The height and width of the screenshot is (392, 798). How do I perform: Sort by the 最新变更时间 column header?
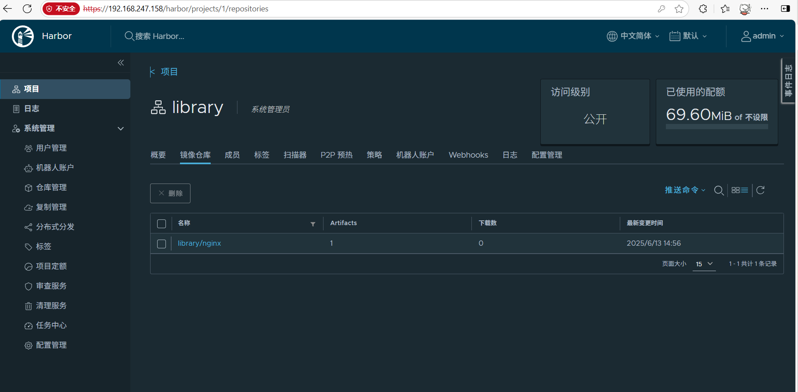(x=645, y=223)
